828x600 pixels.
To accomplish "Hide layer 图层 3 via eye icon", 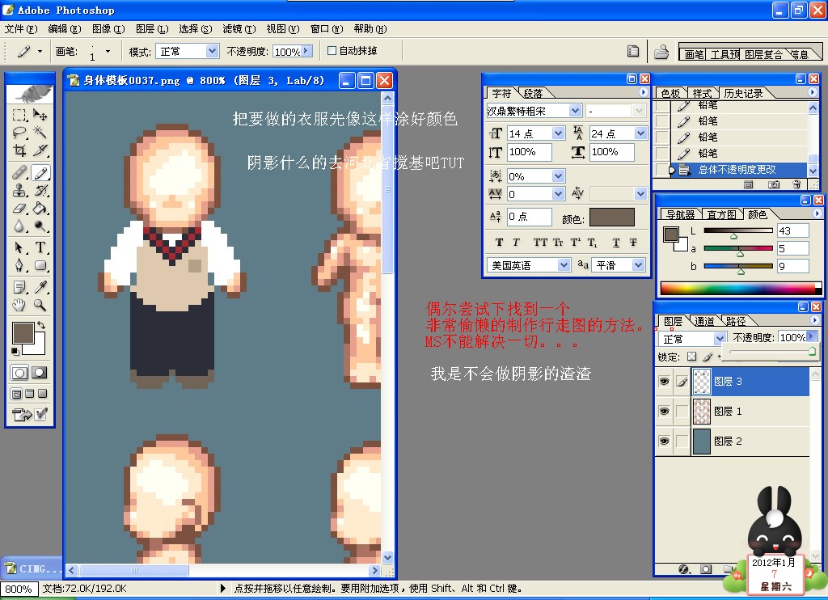I will click(x=665, y=382).
